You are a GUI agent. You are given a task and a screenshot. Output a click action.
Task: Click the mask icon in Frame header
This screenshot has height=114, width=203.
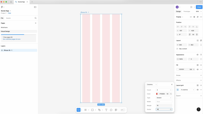(x=198, y=17)
